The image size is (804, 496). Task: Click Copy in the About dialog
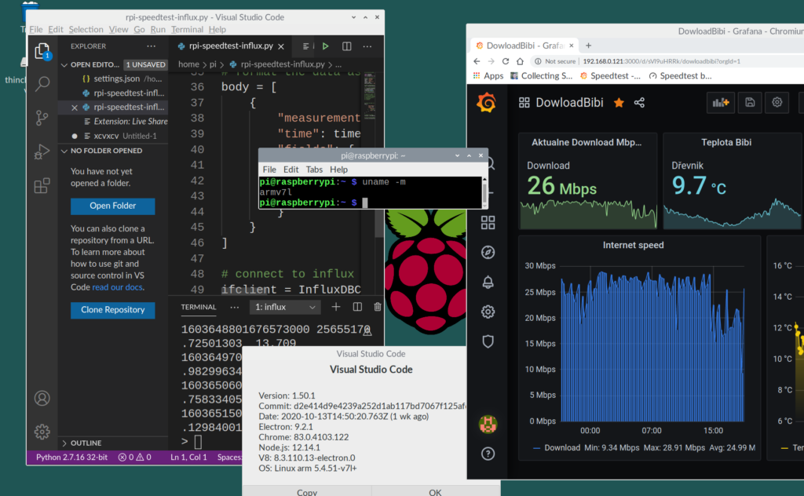click(x=307, y=491)
